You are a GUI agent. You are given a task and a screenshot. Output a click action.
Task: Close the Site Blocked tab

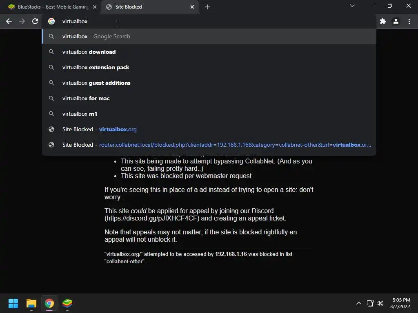(x=192, y=7)
